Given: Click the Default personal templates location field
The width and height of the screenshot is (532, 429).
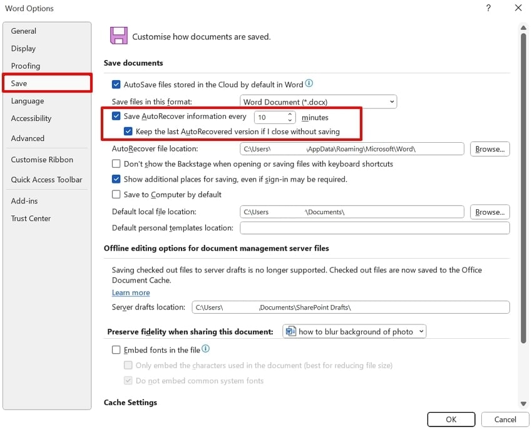Looking at the screenshot, I should click(x=374, y=228).
